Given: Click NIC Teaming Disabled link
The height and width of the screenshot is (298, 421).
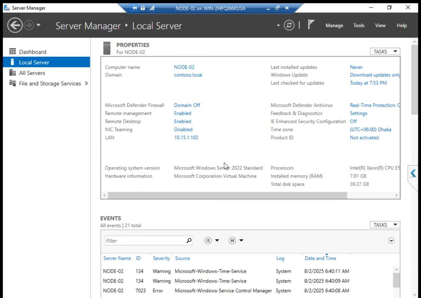Looking at the screenshot, I should tap(183, 129).
